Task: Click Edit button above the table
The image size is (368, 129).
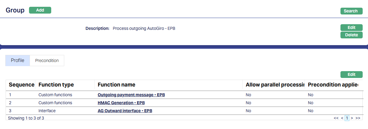Action: coord(351,75)
